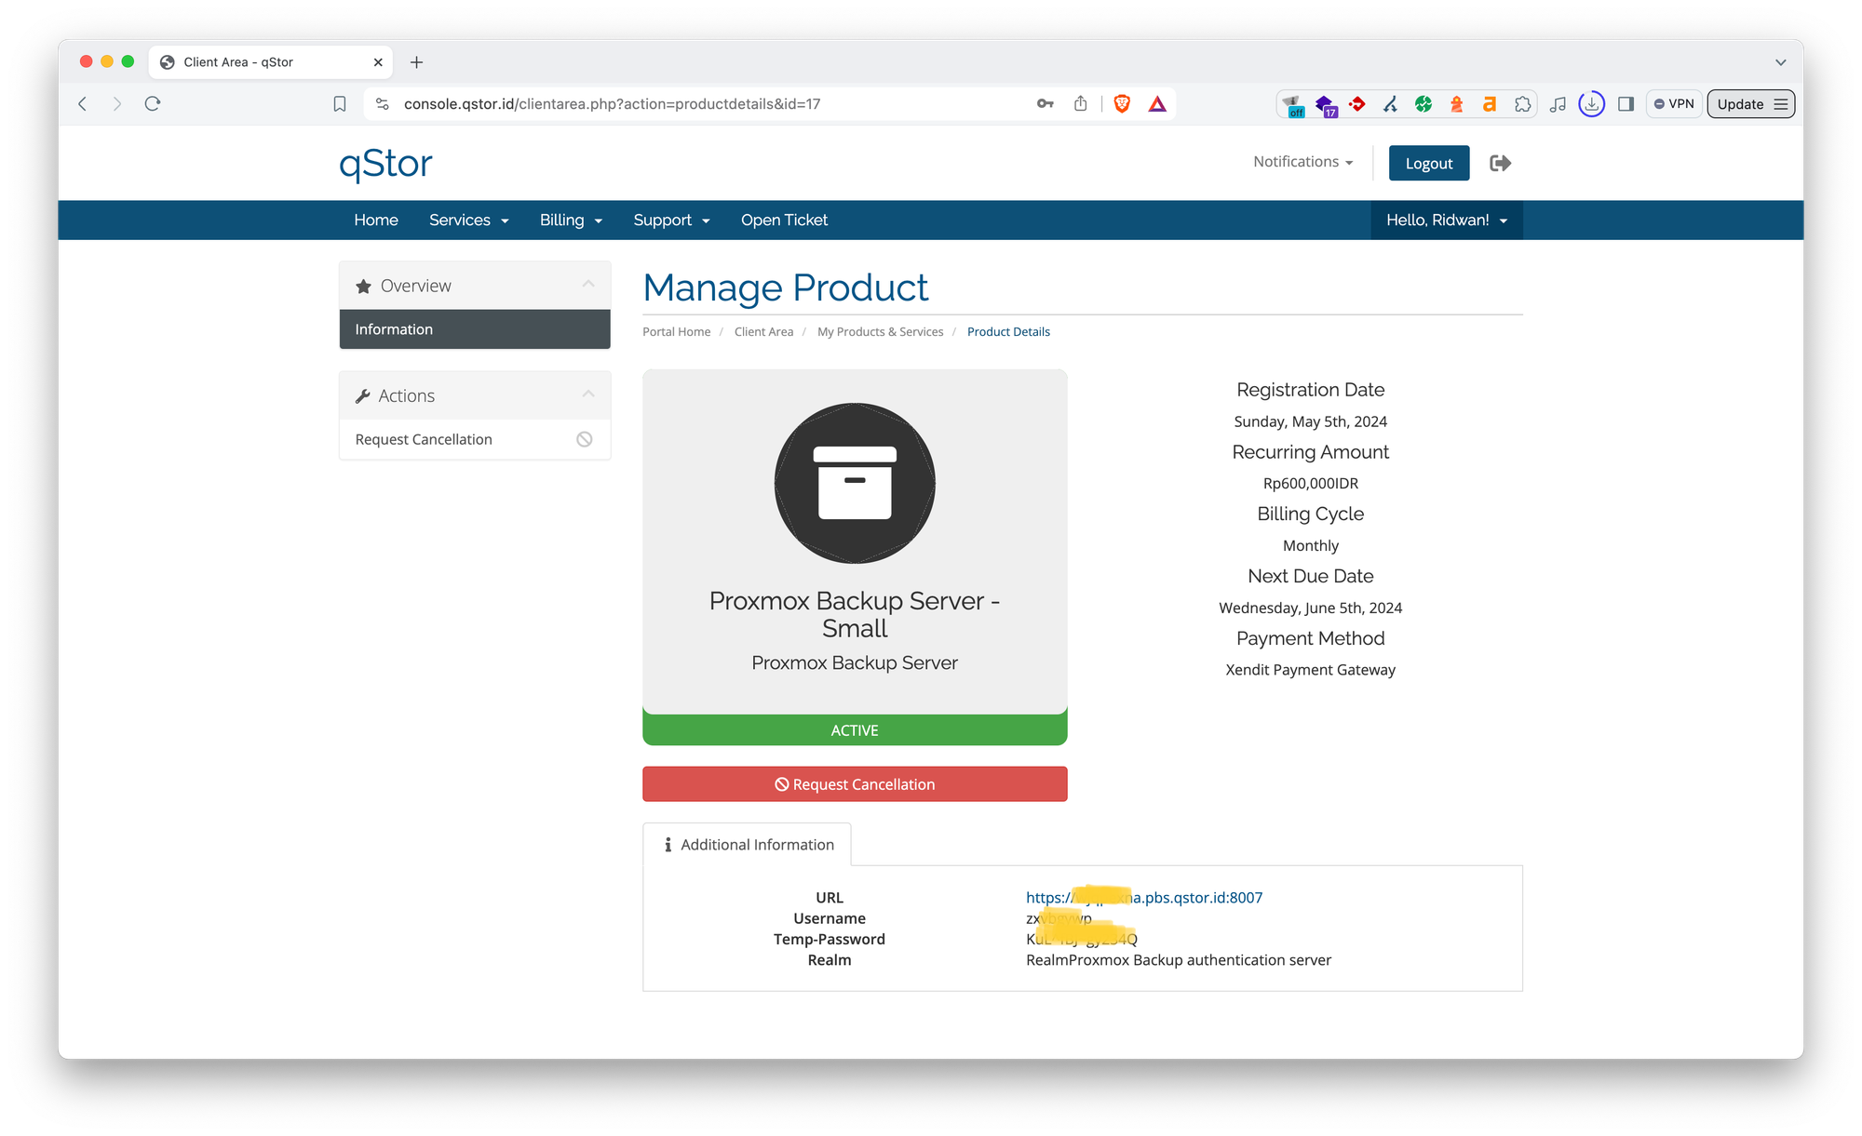This screenshot has height=1136, width=1862.
Task: Click the Update button with the menu lines
Action: pos(1750,104)
